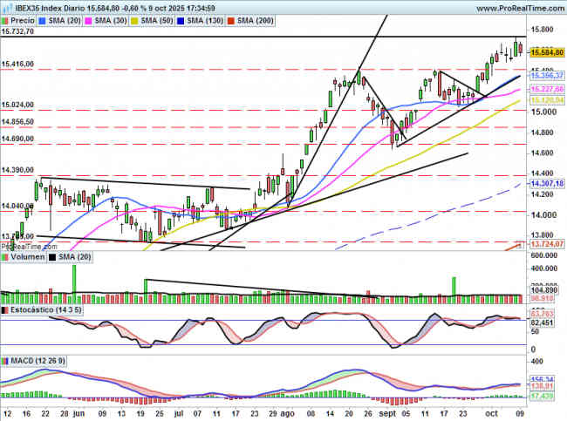Click the MACD panel icon
Screen dimensions: 567x421
4,360
